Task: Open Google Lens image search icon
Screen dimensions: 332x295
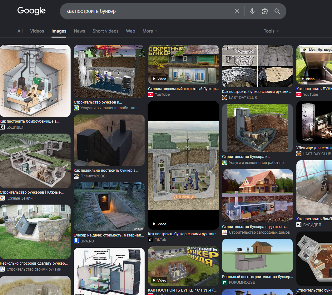Action: click(265, 11)
